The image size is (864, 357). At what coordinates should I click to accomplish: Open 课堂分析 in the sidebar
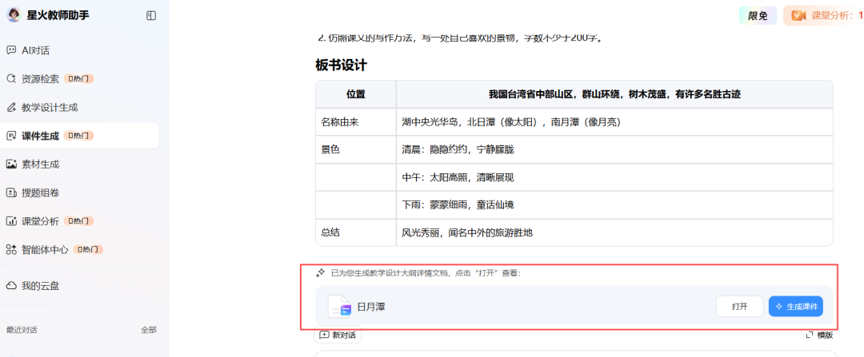(80, 221)
